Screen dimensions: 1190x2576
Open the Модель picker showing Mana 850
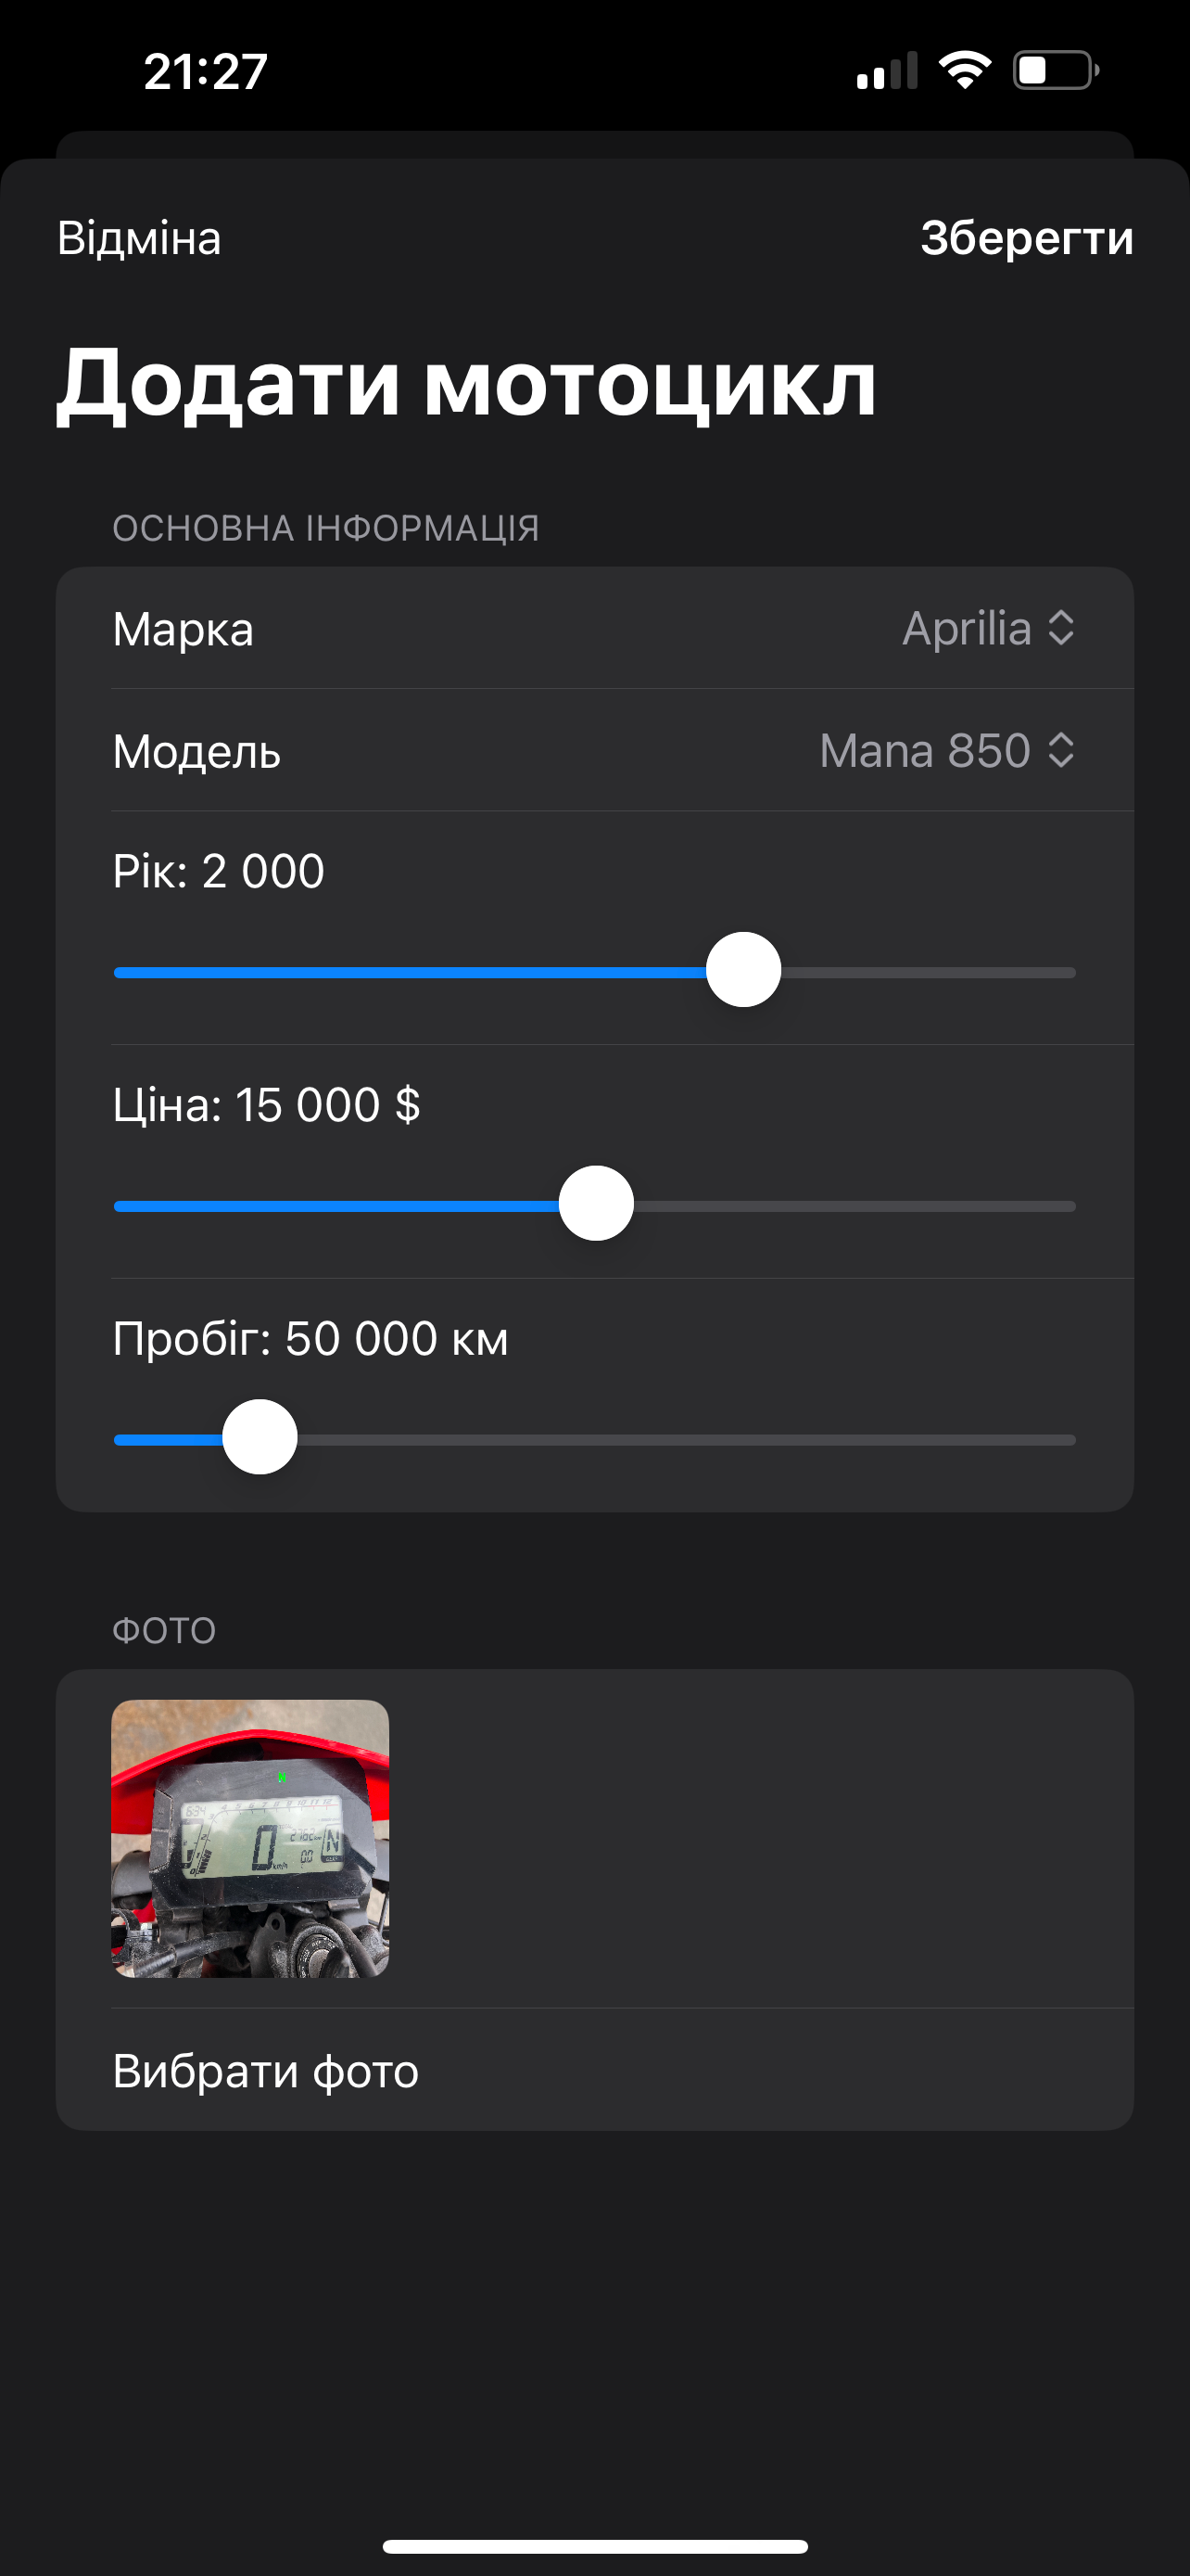click(x=947, y=750)
